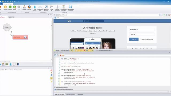This screenshot has height=96, width=171.
Task: Click the red circle icon in the code editor toolbar
Action: tap(60, 55)
